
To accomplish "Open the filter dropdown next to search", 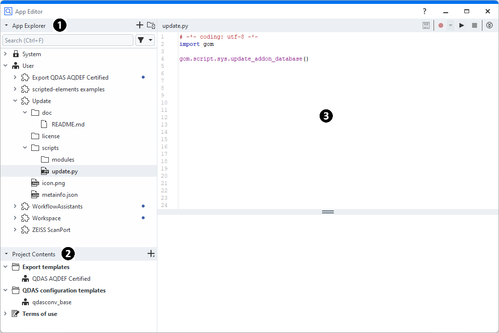I will (145, 40).
